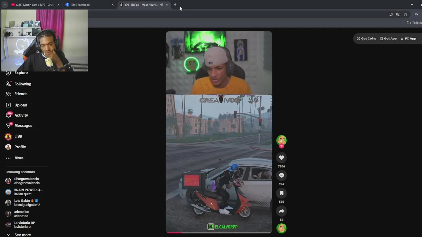Screen dimensions: 422x237
Task: Click the Friends people icon
Action: coord(8,94)
